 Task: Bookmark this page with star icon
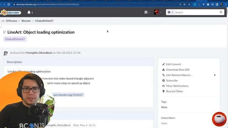click(x=189, y=5)
